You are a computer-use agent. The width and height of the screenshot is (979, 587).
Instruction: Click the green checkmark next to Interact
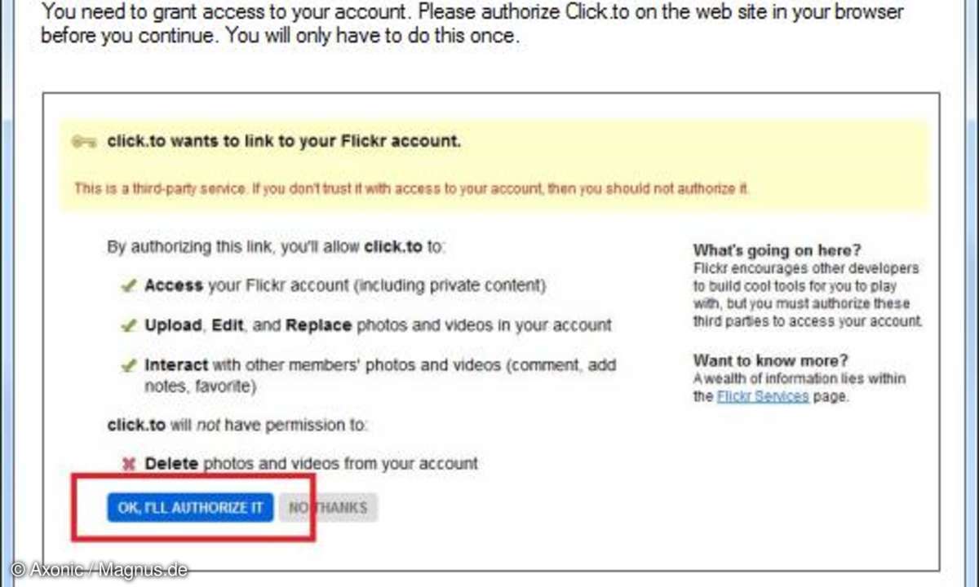pyautogui.click(x=128, y=366)
